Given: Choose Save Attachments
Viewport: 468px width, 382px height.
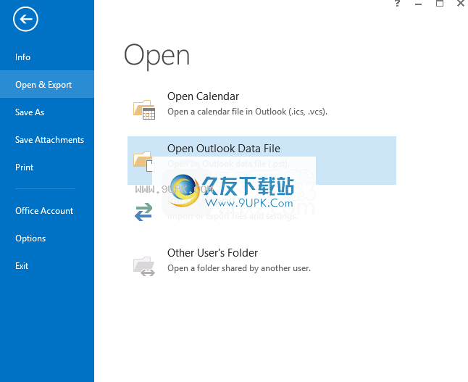Looking at the screenshot, I should click(x=49, y=139).
